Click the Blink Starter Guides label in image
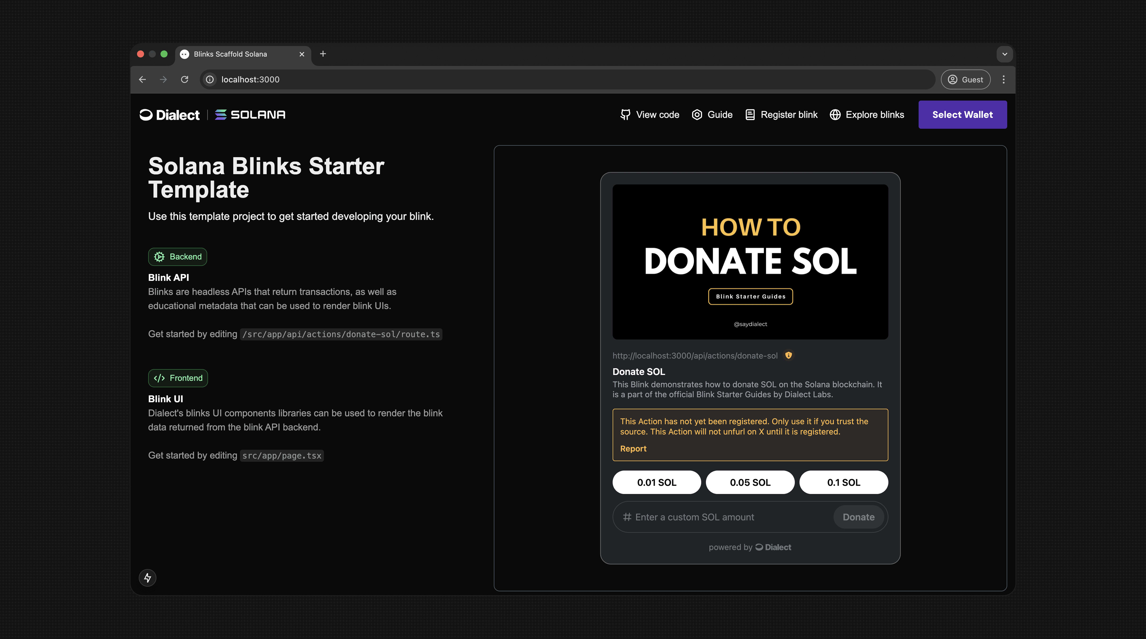The height and width of the screenshot is (639, 1146). pos(750,296)
